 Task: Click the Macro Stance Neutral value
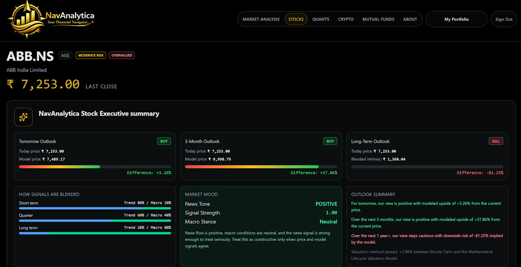(328, 222)
